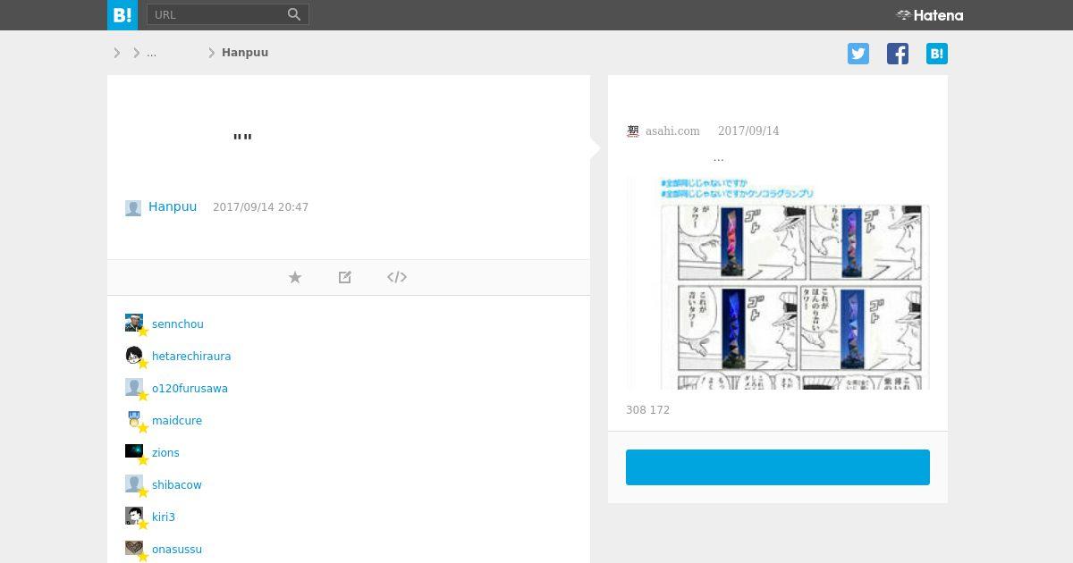Click the 2017/09/14 20:47 timestamp

260,207
